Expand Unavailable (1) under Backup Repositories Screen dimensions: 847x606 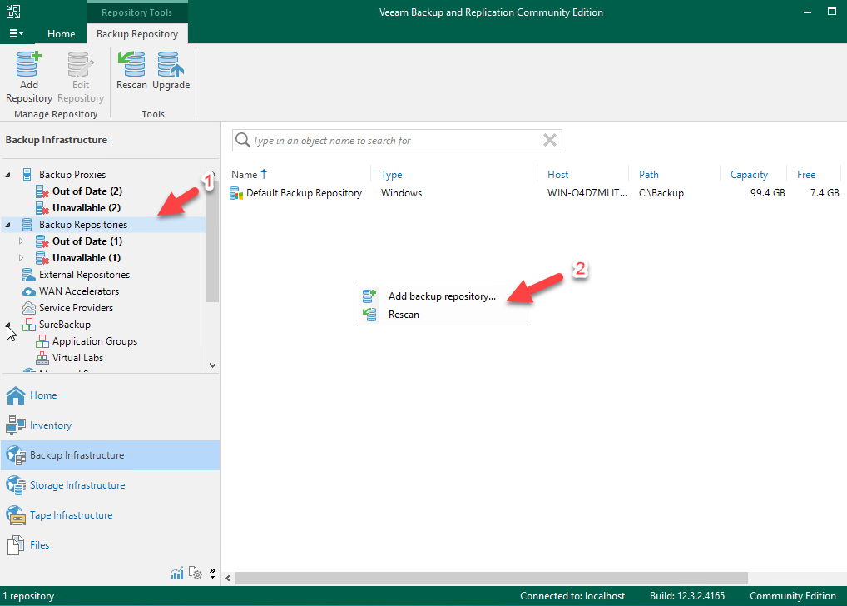point(22,258)
